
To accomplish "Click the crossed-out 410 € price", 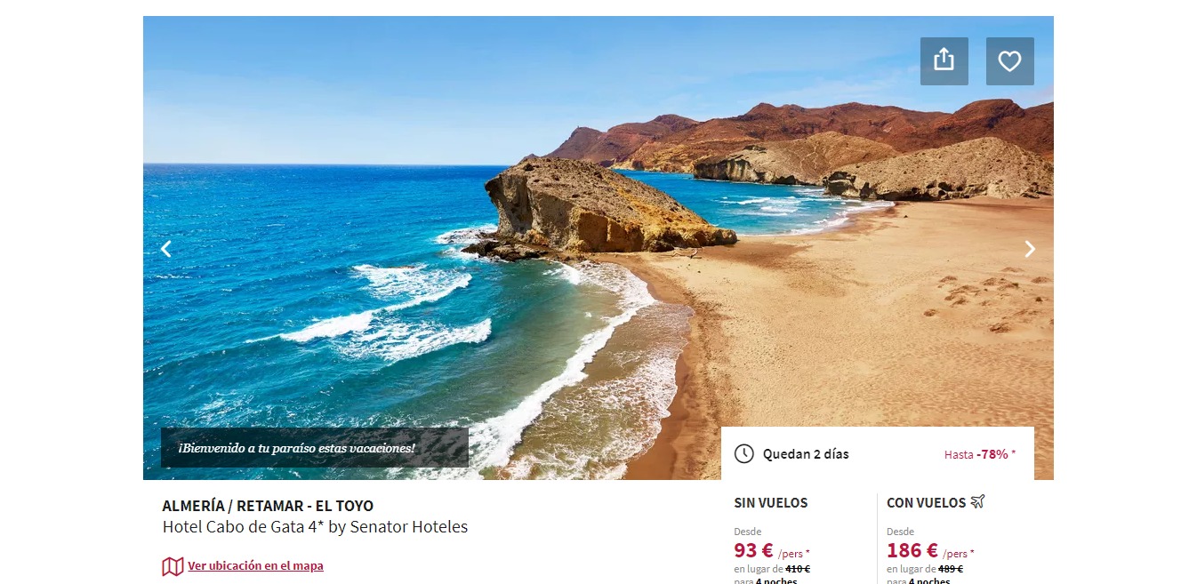I will tap(798, 569).
